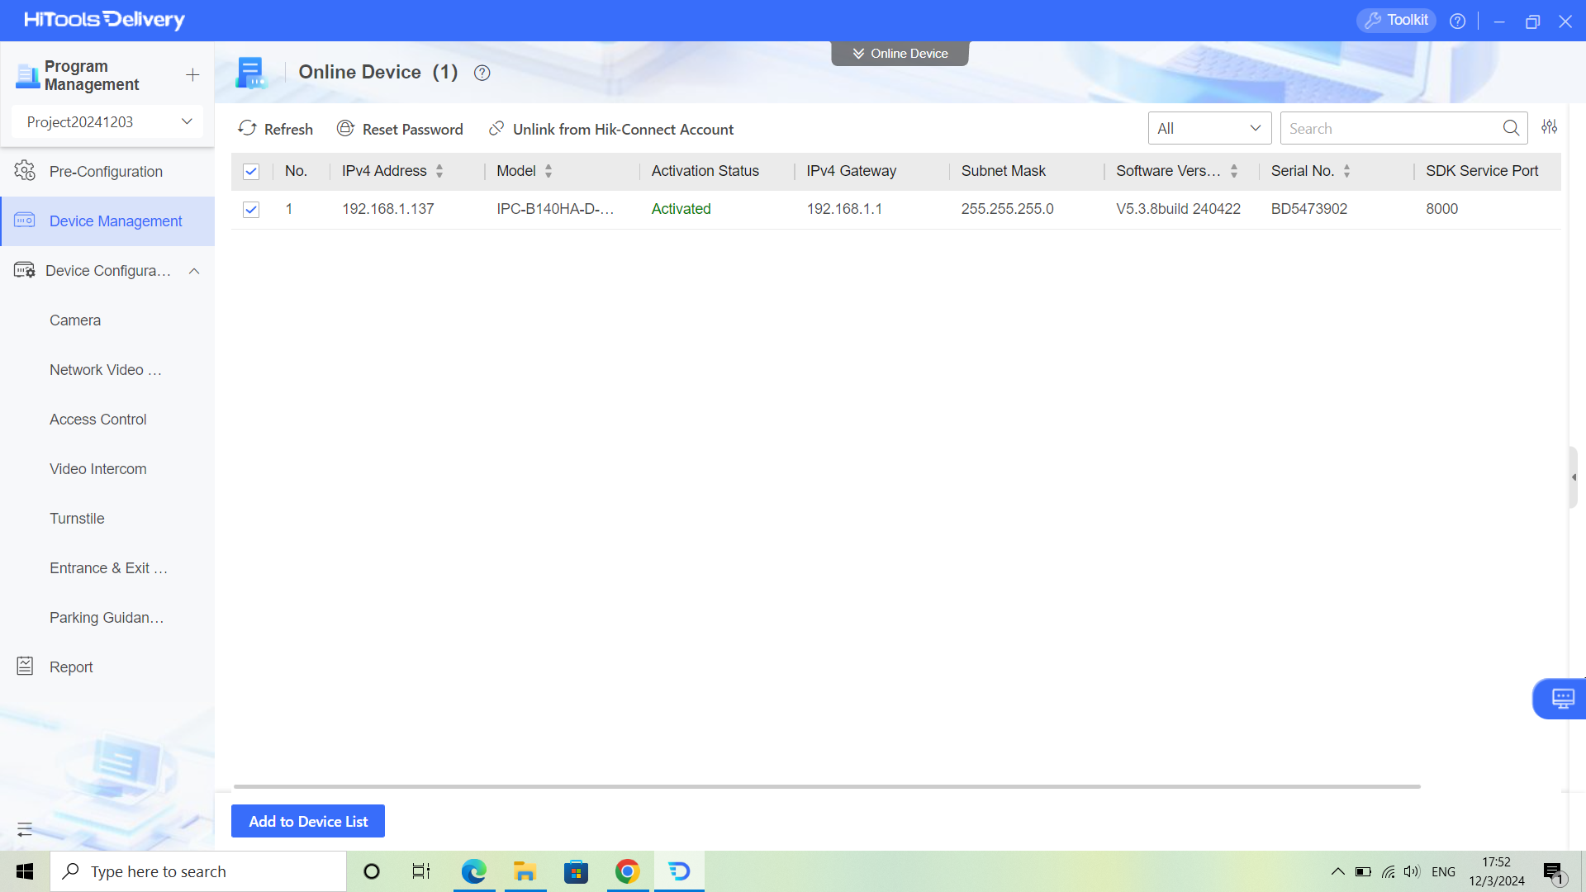1586x892 pixels.
Task: Open the Toolkit panel
Action: (1396, 20)
